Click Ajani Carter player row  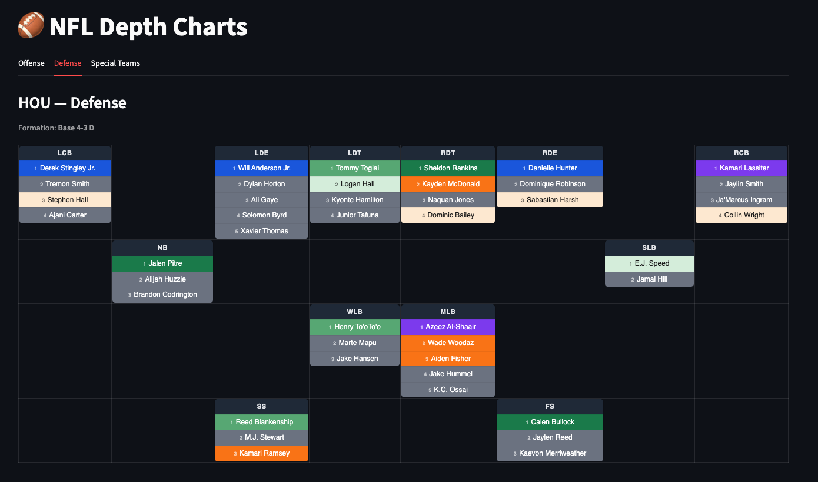[65, 215]
